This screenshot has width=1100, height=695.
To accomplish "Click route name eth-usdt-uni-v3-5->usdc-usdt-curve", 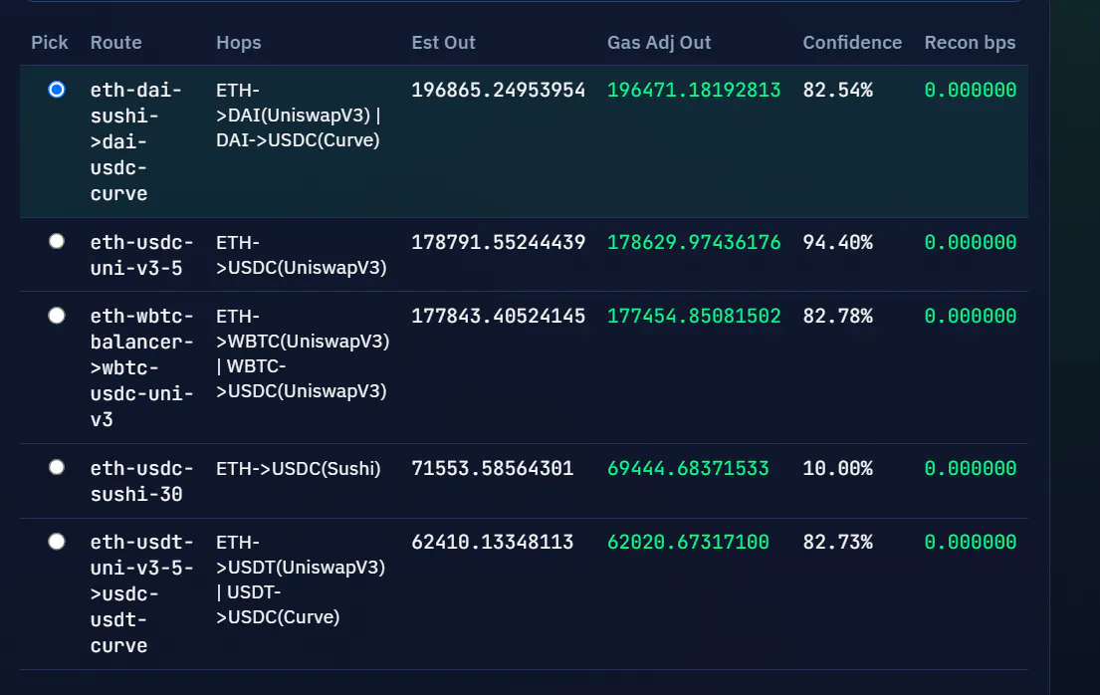I will (141, 593).
